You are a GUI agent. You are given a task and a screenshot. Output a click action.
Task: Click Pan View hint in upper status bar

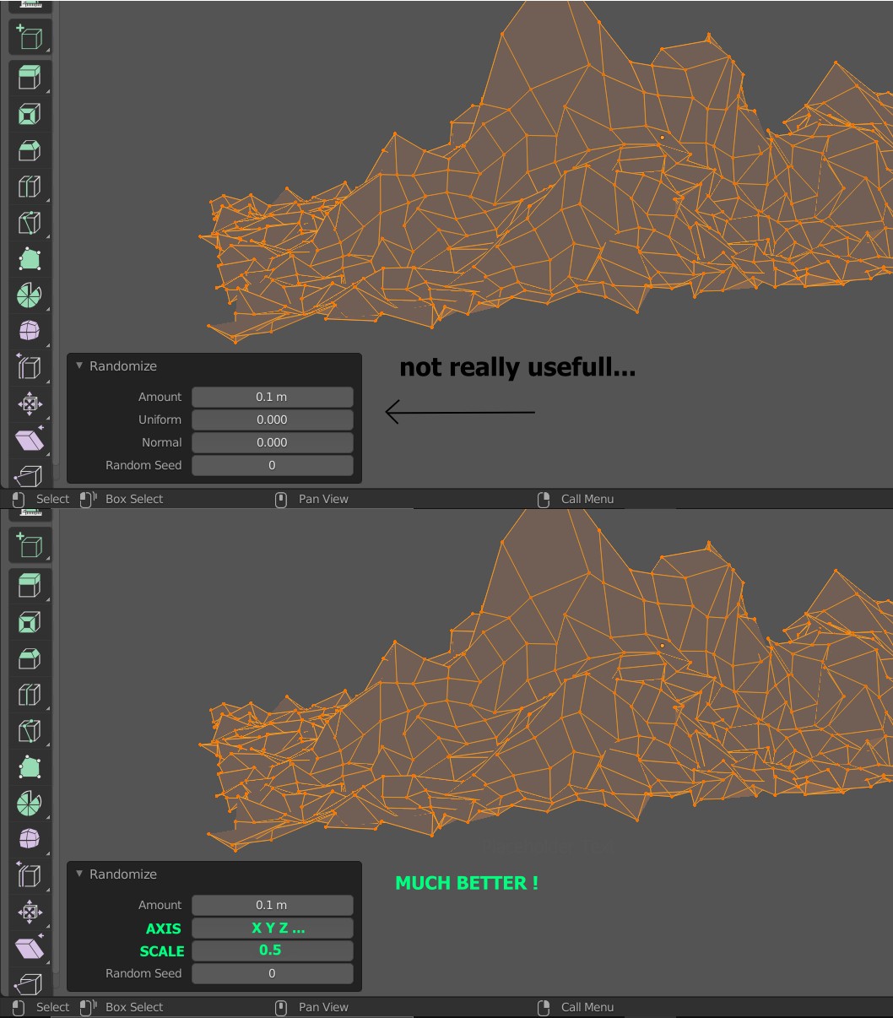[312, 499]
